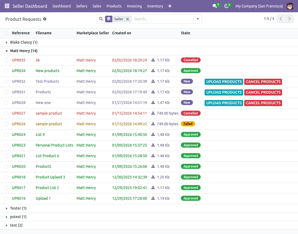Select the checkbox next to UPR026
Screen dimensions: 298x234
pos(6,124)
